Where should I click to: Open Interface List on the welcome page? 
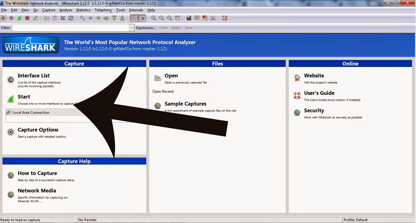click(34, 76)
